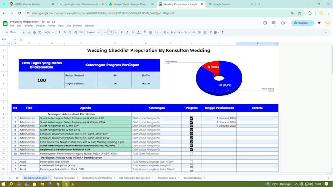
Task: Open the Google Gemini browser tab
Action: coord(230,4)
